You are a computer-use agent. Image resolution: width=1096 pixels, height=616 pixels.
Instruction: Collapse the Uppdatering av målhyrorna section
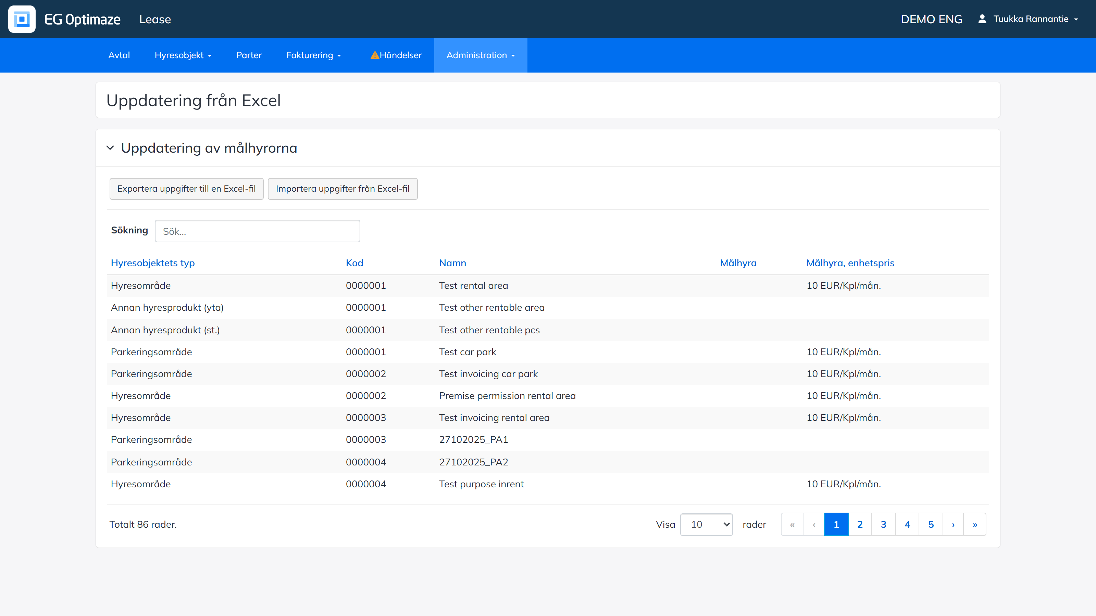click(110, 148)
